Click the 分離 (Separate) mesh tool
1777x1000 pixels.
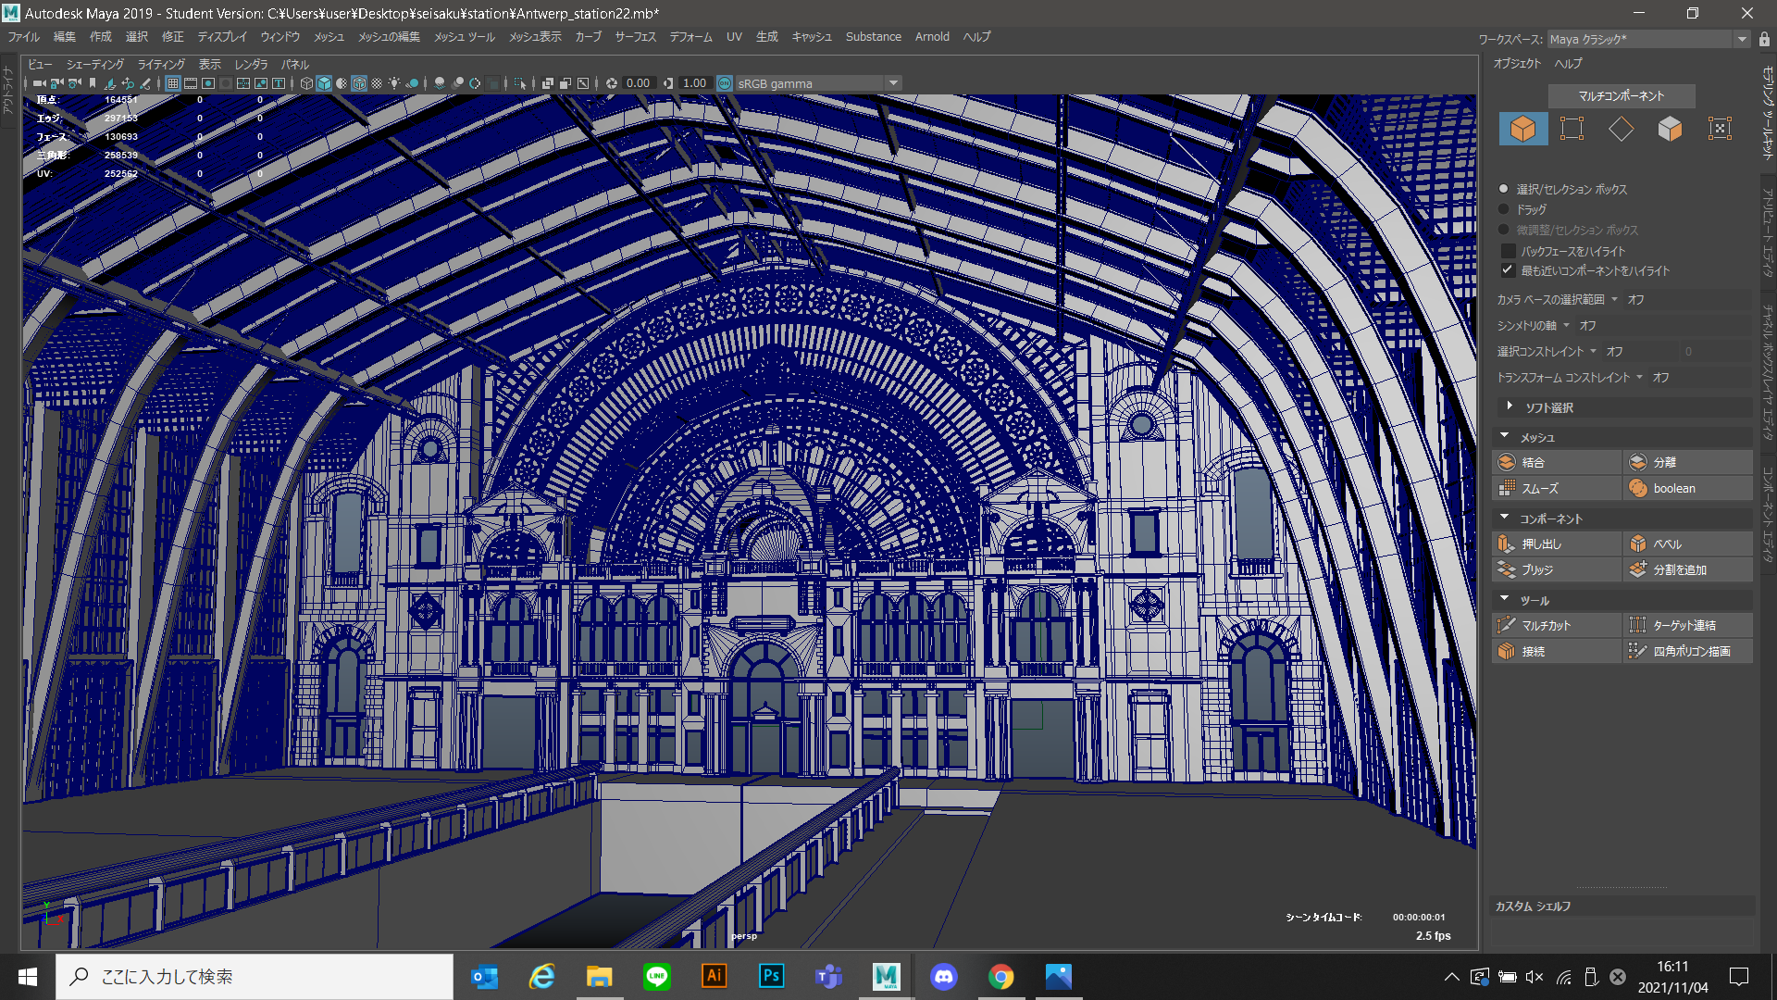coord(1688,462)
